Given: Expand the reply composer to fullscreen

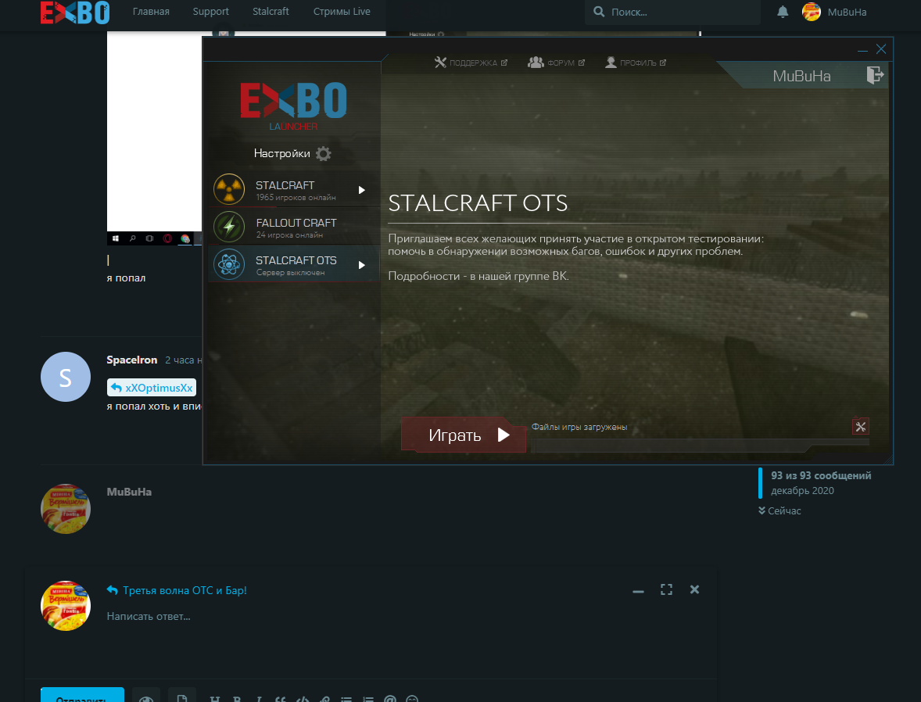Looking at the screenshot, I should click(x=666, y=589).
